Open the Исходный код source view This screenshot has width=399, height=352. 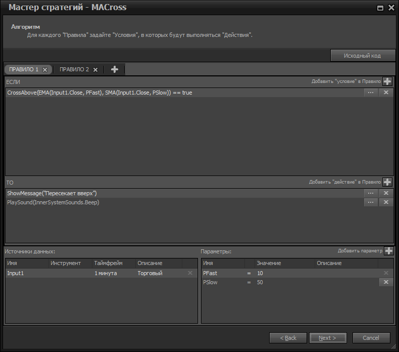tap(362, 56)
